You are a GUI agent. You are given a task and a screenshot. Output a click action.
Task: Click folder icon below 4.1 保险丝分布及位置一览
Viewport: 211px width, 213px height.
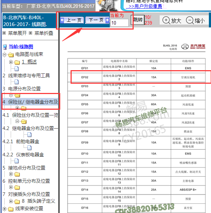(x=24, y=121)
